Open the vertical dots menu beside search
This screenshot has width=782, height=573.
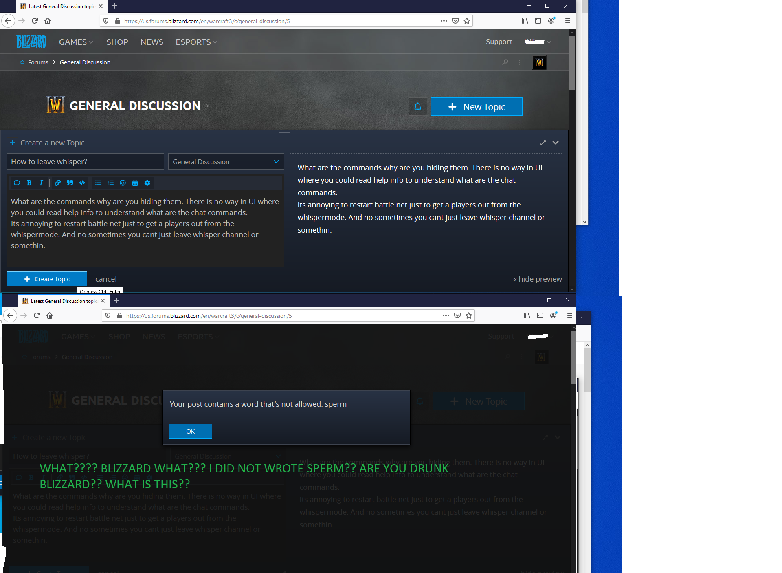(x=519, y=62)
